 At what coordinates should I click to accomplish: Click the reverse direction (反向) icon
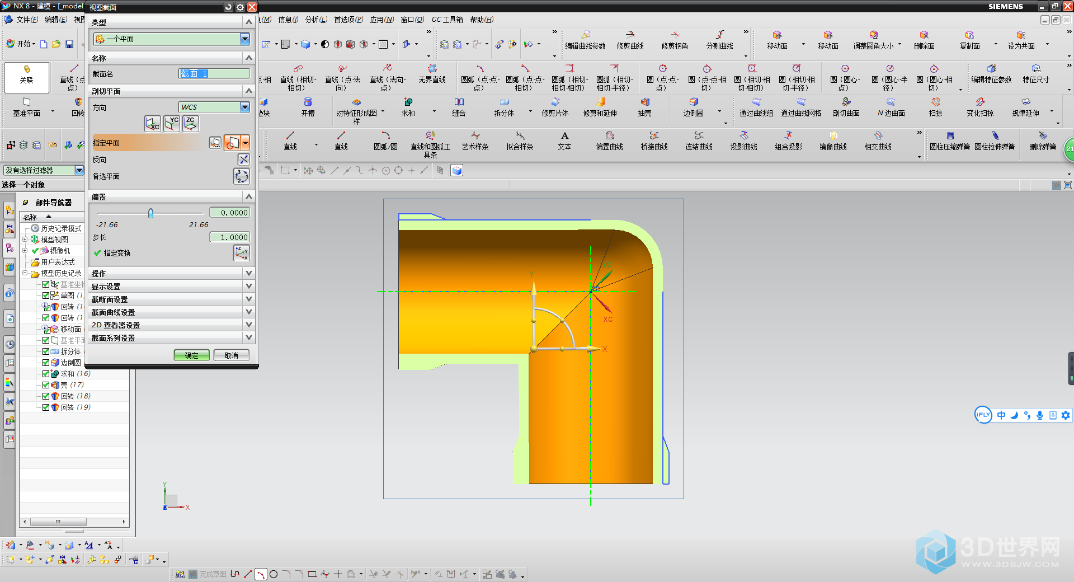[x=243, y=159]
